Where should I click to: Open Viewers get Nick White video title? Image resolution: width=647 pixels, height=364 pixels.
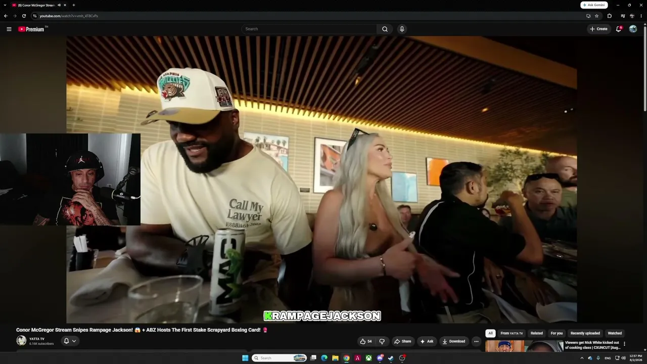592,345
